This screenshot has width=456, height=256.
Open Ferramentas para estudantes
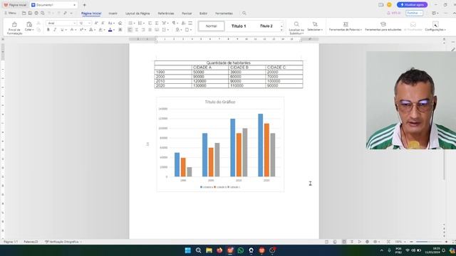(x=383, y=26)
